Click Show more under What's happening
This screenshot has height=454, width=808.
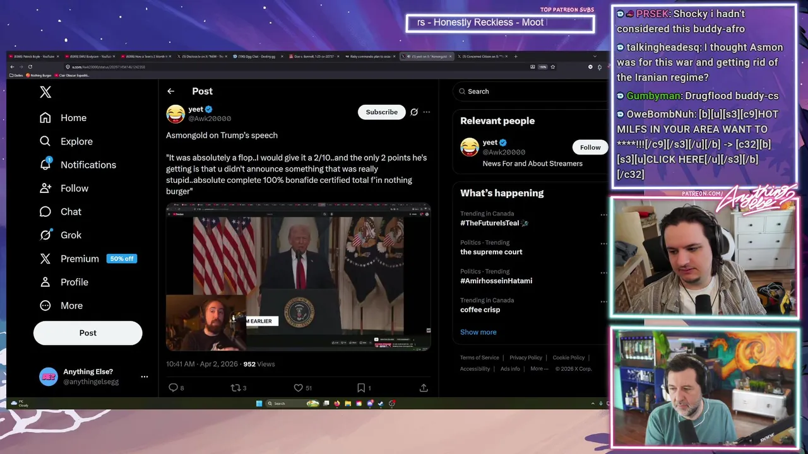click(478, 332)
